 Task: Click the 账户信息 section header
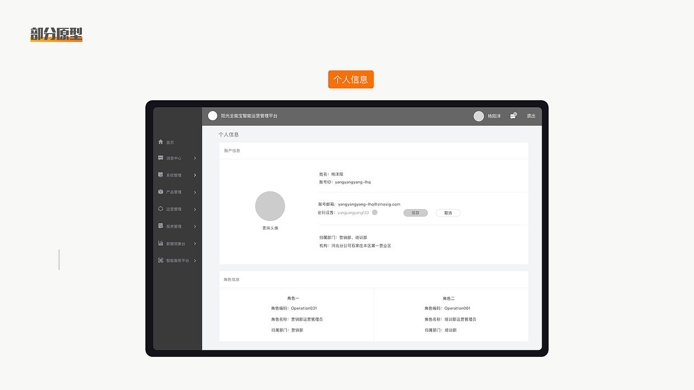coord(232,151)
